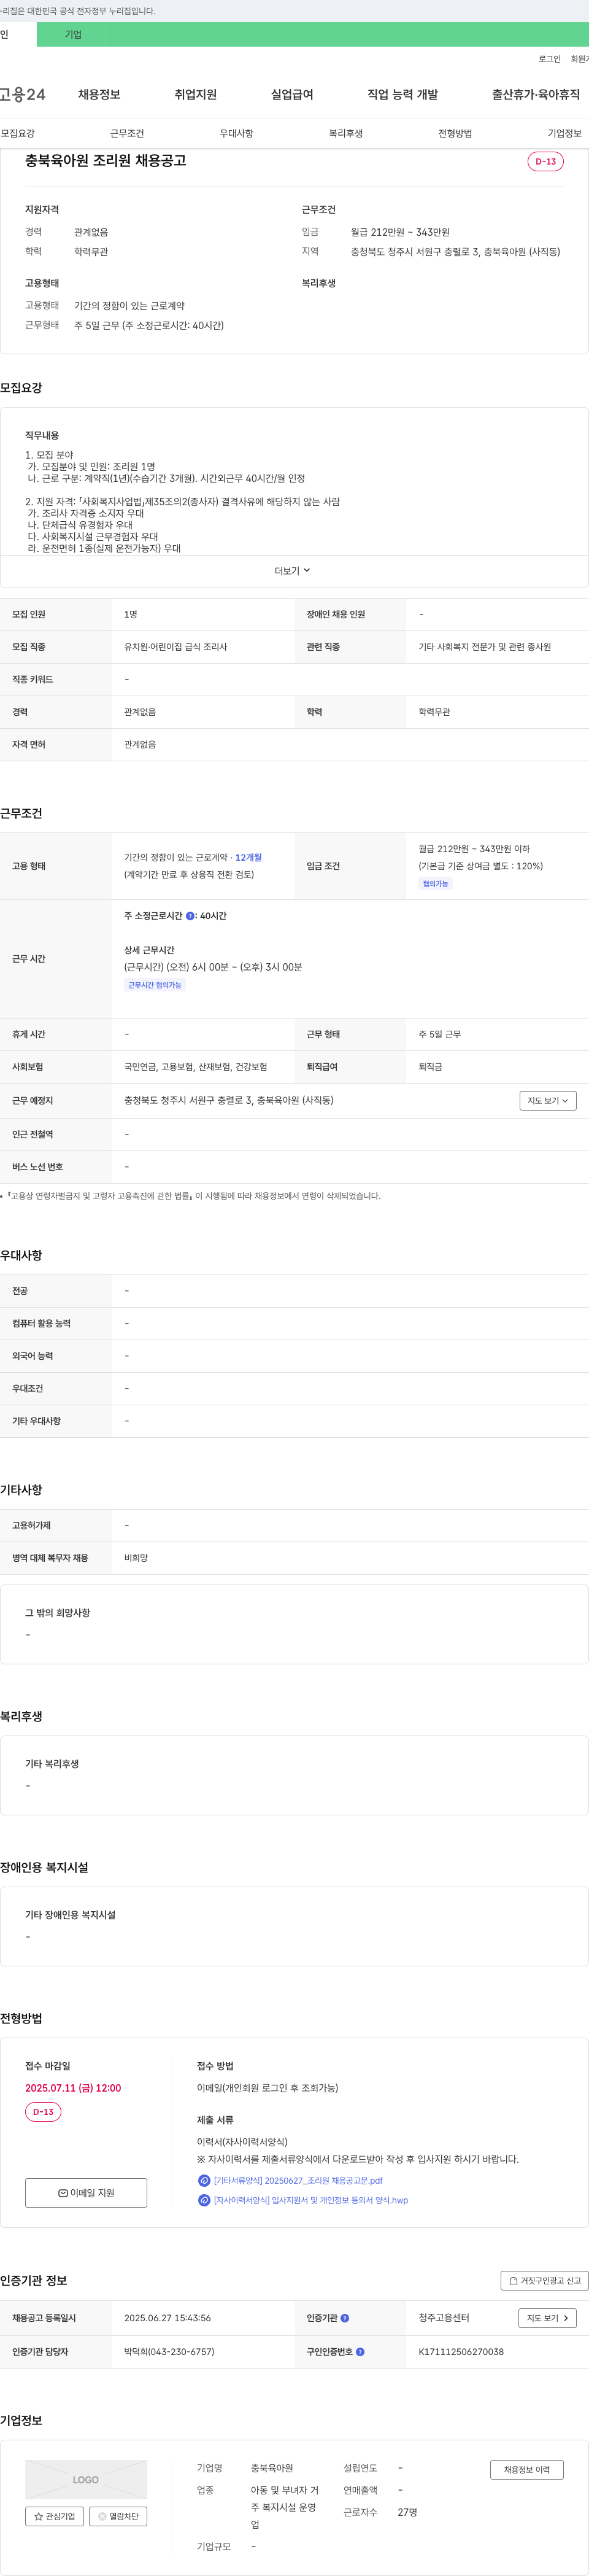Click the hwp attachment clip icon
Image resolution: width=589 pixels, height=2576 pixels.
point(204,2200)
